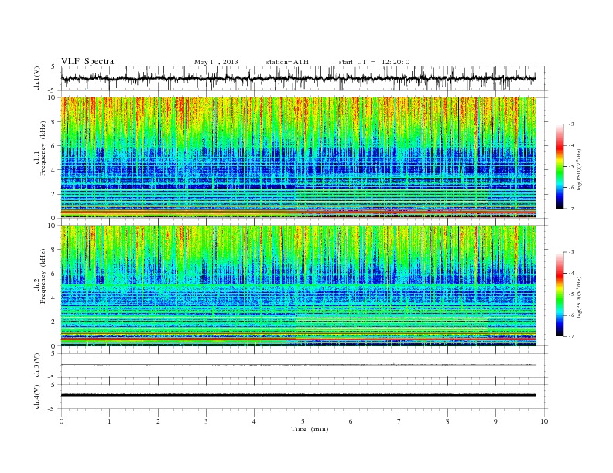Click the "-7" label on ch.1 color bar

571,209
